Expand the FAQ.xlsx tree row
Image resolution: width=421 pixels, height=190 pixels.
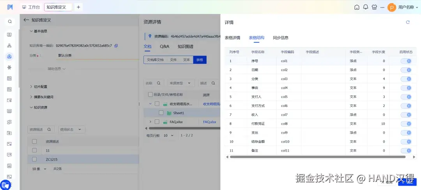(x=150, y=122)
